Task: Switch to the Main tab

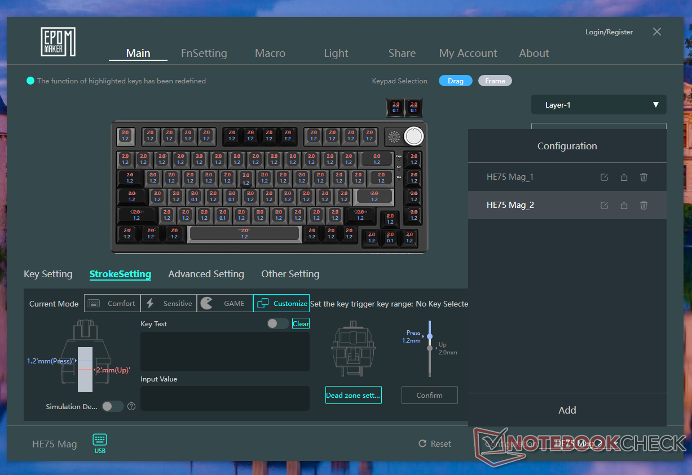Action: click(138, 53)
